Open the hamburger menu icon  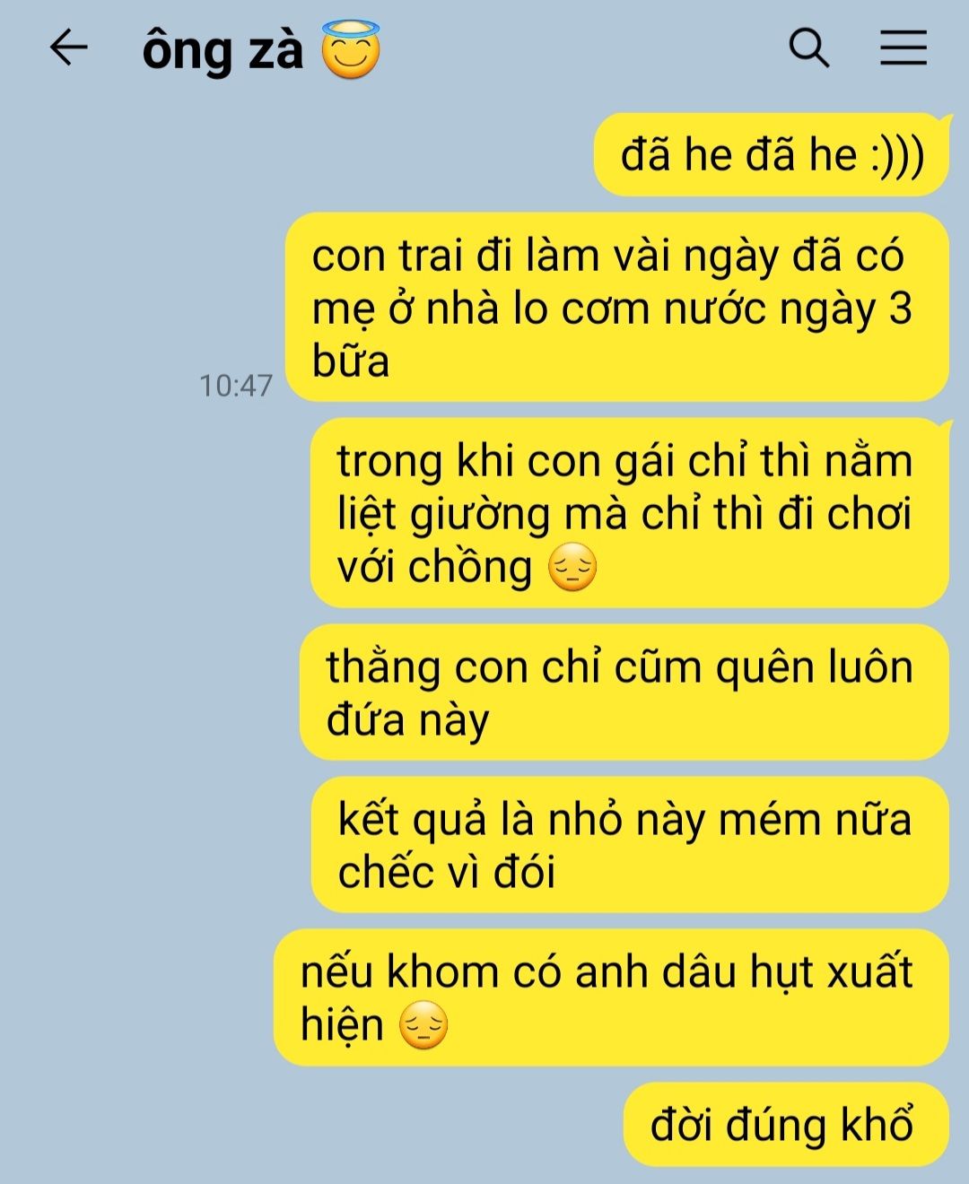903,48
